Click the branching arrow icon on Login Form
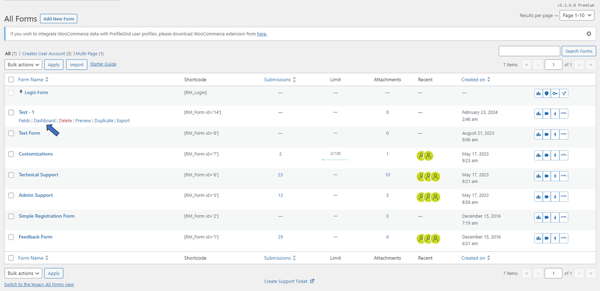 pyautogui.click(x=563, y=93)
